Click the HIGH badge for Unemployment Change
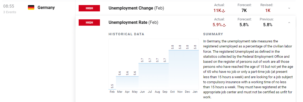The height and width of the screenshot is (102, 303). tap(89, 8)
